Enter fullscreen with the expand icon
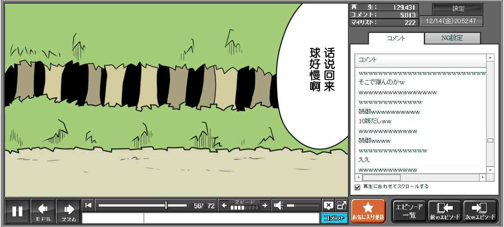Image resolution: width=504 pixels, height=227 pixels. (x=341, y=205)
